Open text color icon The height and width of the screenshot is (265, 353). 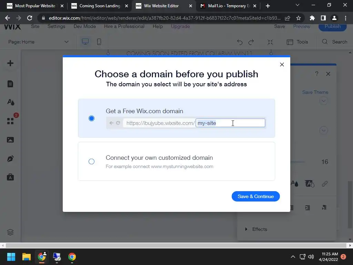coord(294,184)
